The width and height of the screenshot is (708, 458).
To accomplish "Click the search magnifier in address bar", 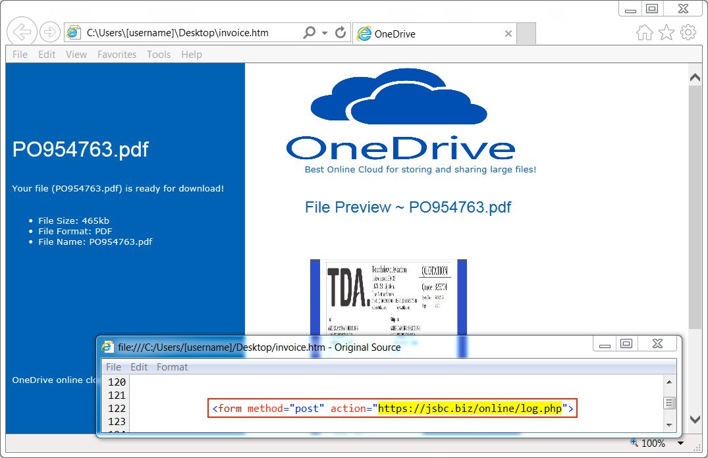I will point(310,32).
